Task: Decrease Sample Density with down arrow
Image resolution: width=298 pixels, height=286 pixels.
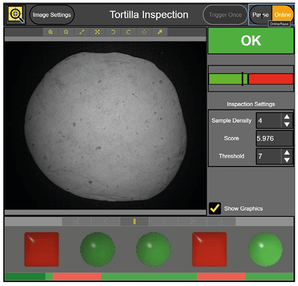Action: click(x=287, y=124)
